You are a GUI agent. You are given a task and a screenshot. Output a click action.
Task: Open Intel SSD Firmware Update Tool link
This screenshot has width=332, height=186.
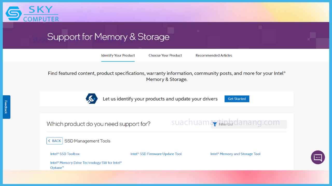coord(156,154)
